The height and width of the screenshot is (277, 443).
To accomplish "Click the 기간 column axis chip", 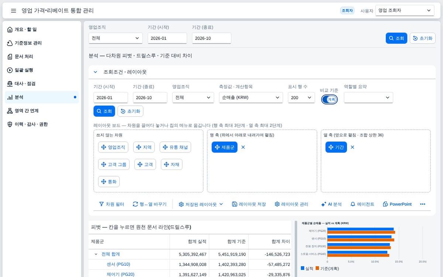I will point(336,147).
